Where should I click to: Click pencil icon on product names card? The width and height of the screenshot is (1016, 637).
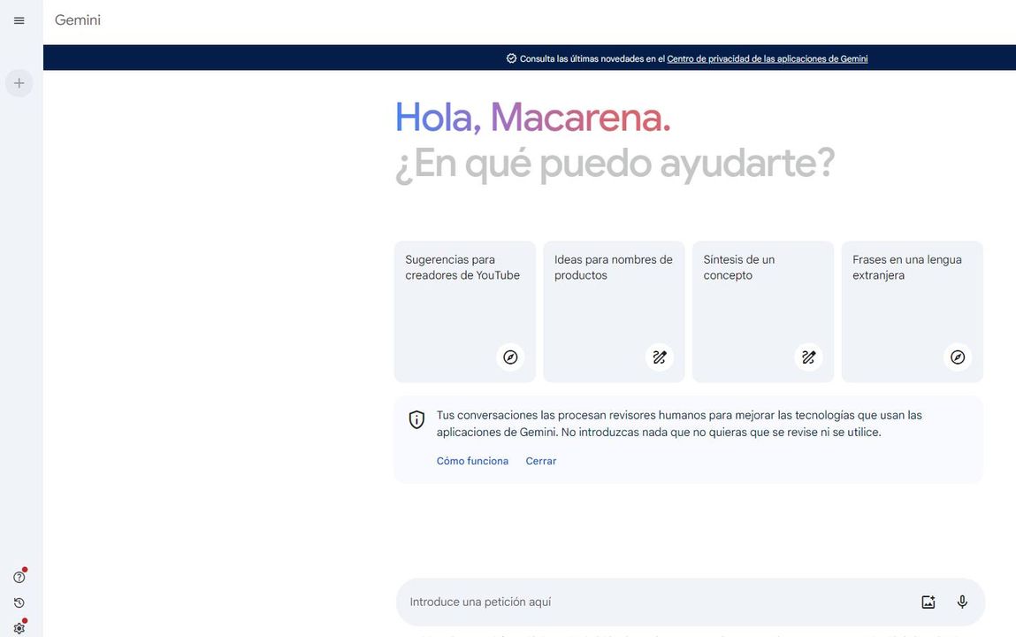[660, 357]
